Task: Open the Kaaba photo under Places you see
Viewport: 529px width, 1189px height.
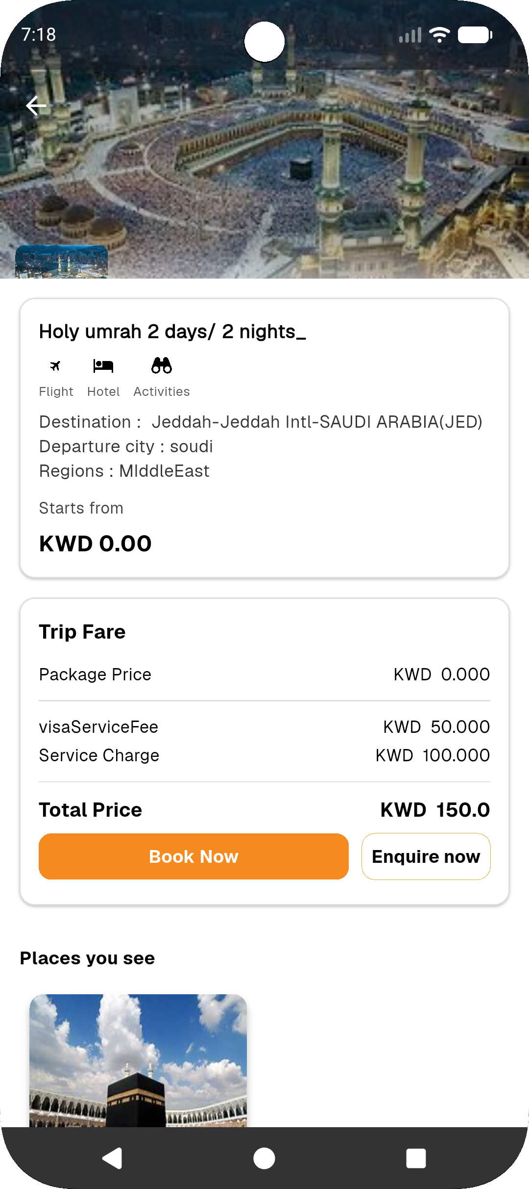Action: coord(138,1060)
